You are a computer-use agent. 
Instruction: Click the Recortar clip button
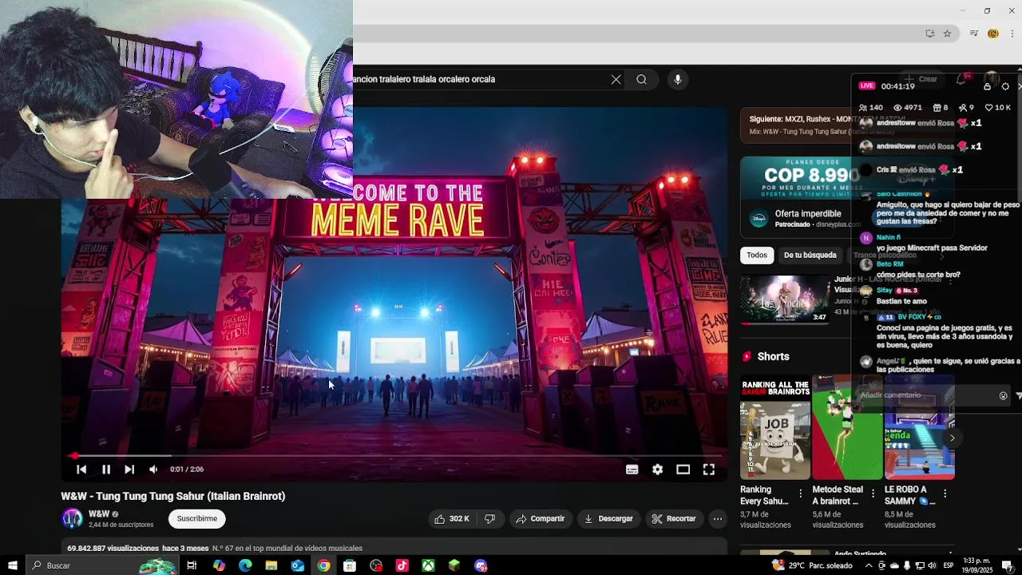(674, 519)
